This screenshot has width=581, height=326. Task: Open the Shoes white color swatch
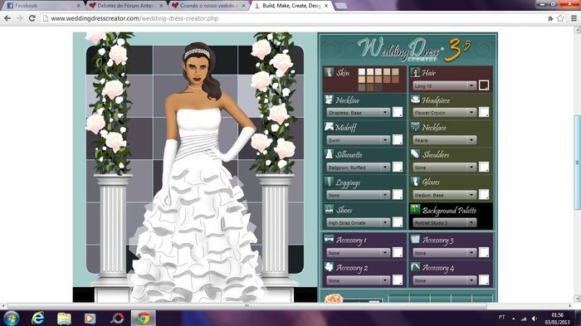click(x=398, y=222)
